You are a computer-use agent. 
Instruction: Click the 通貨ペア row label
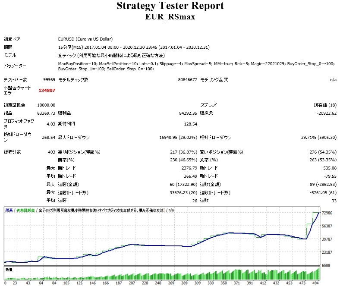[12, 39]
